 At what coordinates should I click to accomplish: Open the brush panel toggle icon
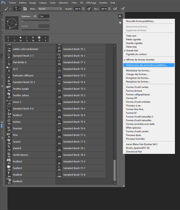tap(25, 9)
